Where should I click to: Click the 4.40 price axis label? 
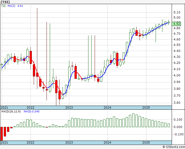[x=177, y=51]
